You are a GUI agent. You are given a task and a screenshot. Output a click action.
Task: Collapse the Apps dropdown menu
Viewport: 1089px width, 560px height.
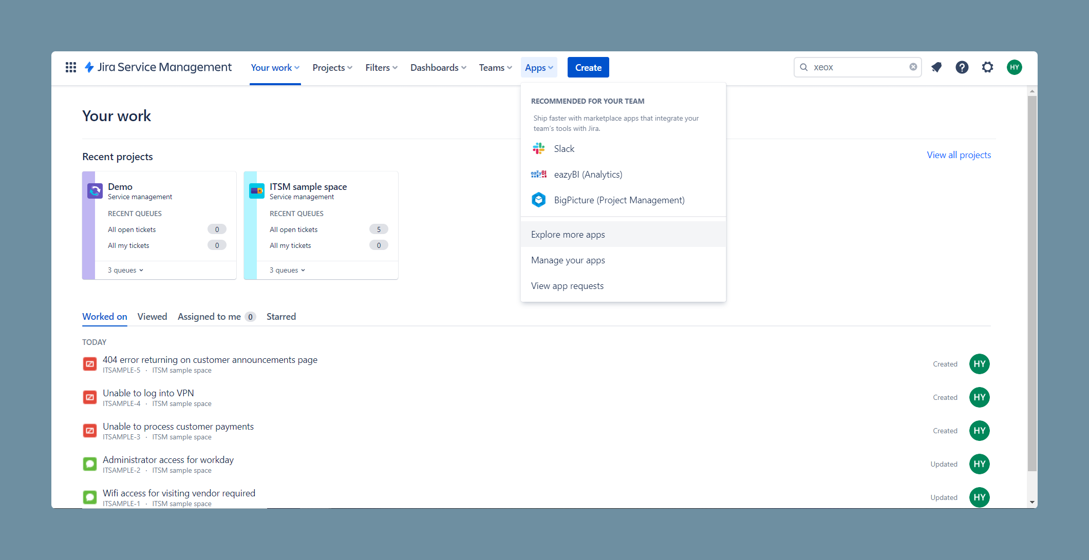(539, 68)
